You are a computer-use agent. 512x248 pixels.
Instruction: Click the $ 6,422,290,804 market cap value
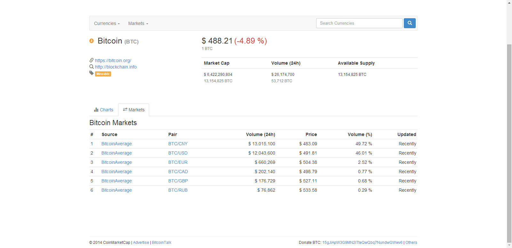[x=218, y=75]
